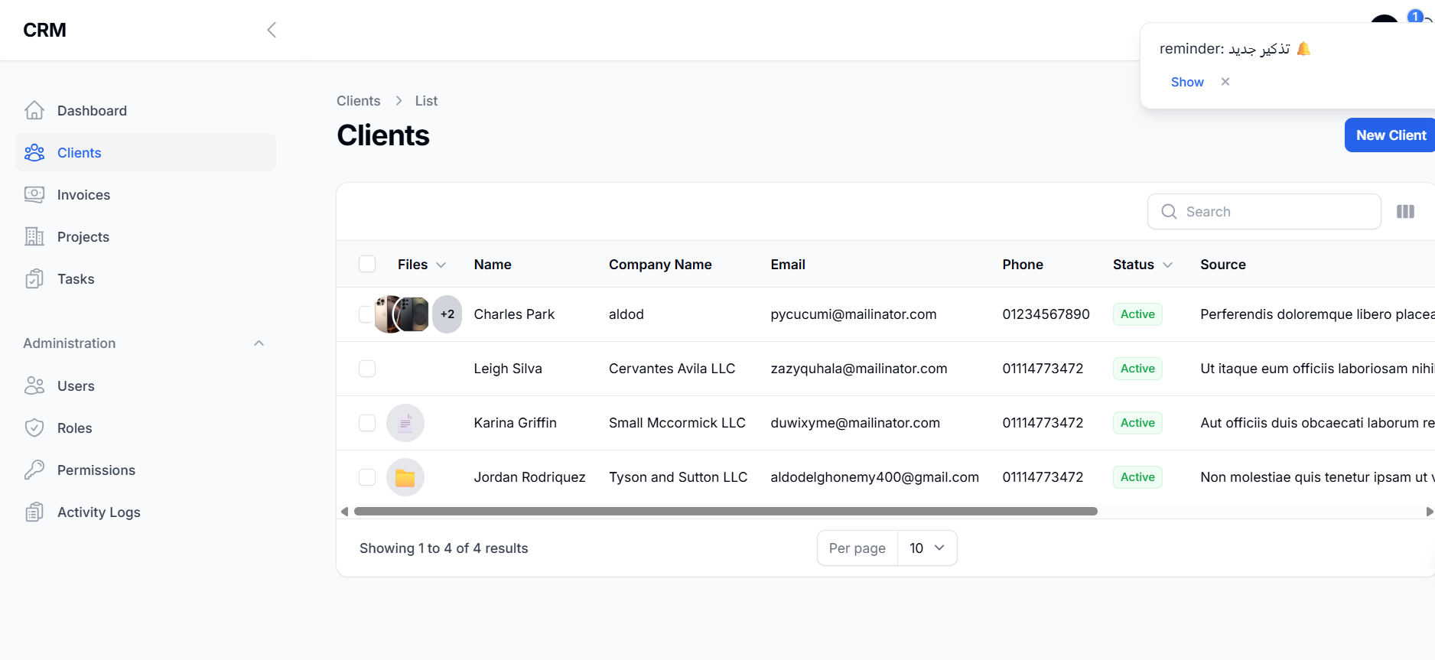Click the magnifier icon in the search box
1435x660 pixels.
[x=1169, y=212]
